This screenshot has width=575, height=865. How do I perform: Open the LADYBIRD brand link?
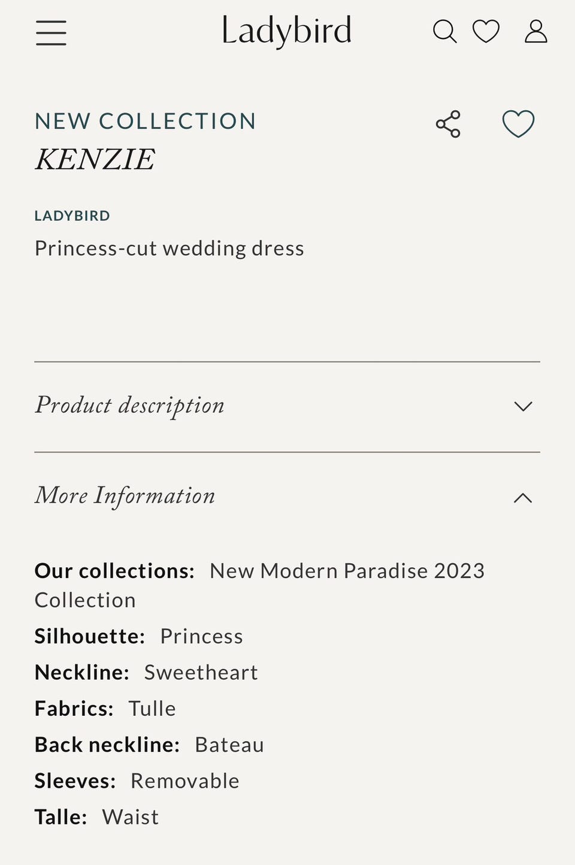coord(72,216)
